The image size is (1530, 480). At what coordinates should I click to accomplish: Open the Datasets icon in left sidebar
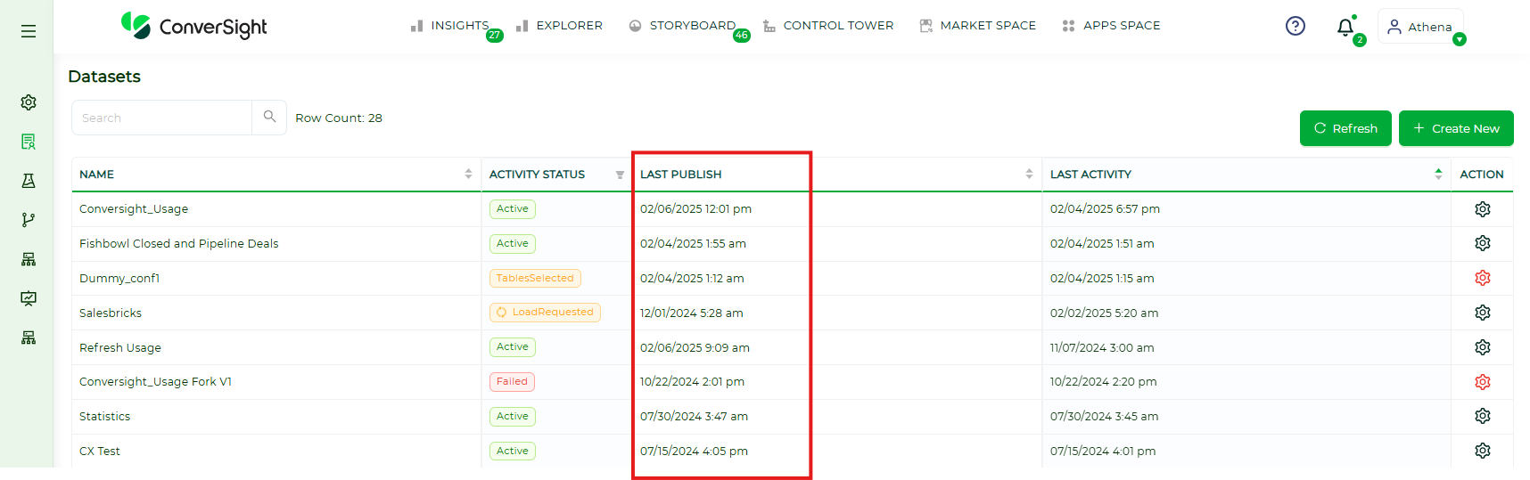click(29, 142)
